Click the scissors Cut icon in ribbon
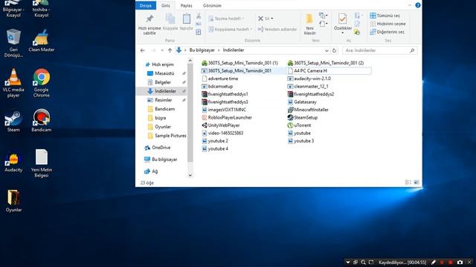 click(x=199, y=16)
